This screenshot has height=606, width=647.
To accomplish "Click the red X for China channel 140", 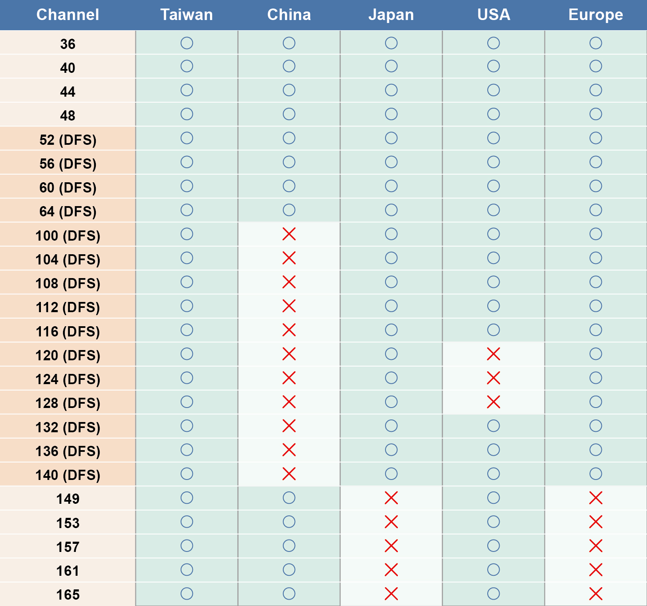I will coord(289,474).
